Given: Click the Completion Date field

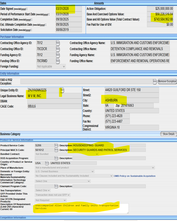Looking at the screenshot, I should point(69,19).
